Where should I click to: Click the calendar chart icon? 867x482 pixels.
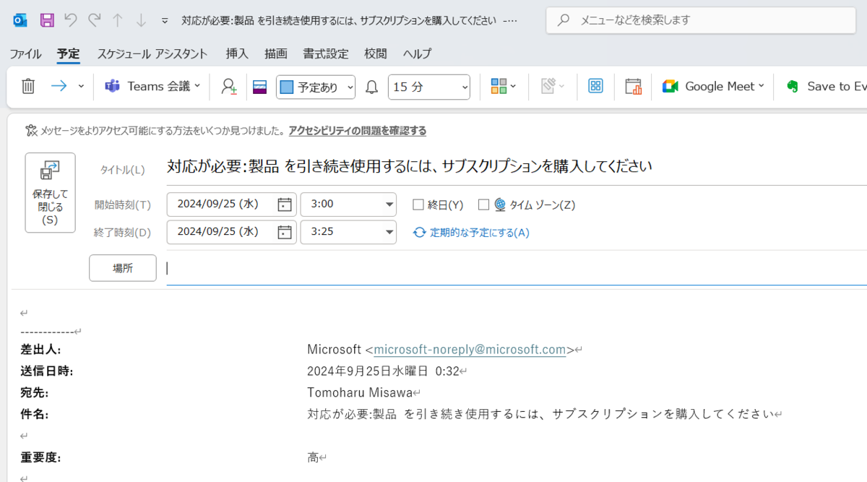point(634,87)
